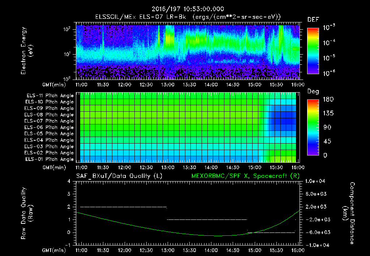
Task: Click the 12:00 tick label under bottom plot
Action: (125, 250)
